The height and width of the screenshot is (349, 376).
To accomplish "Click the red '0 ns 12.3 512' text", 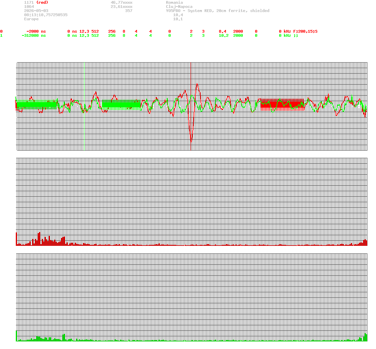I will (83, 31).
